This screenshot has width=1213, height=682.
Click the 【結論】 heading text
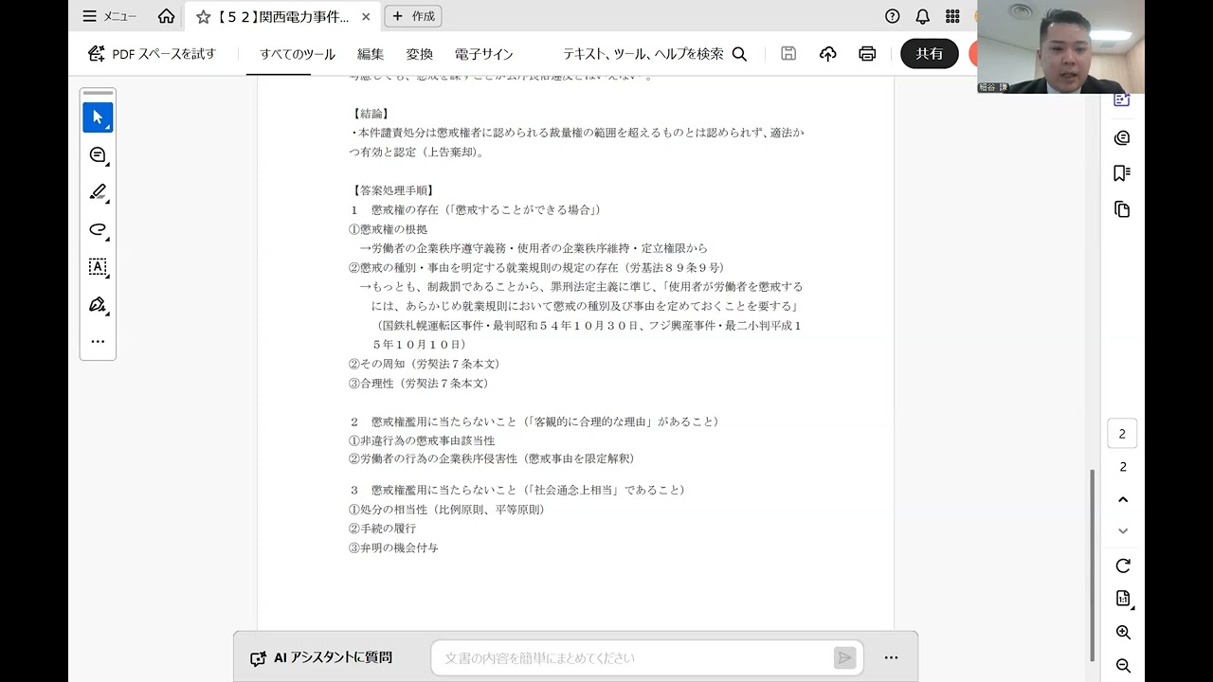371,114
